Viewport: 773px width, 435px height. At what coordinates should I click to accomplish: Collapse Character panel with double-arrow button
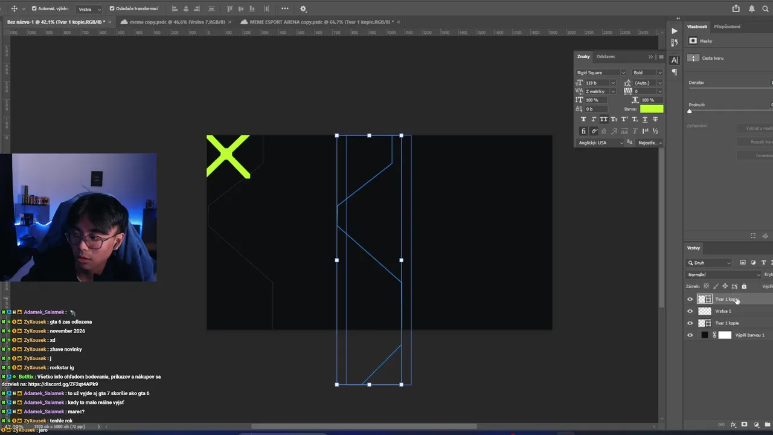tap(650, 57)
